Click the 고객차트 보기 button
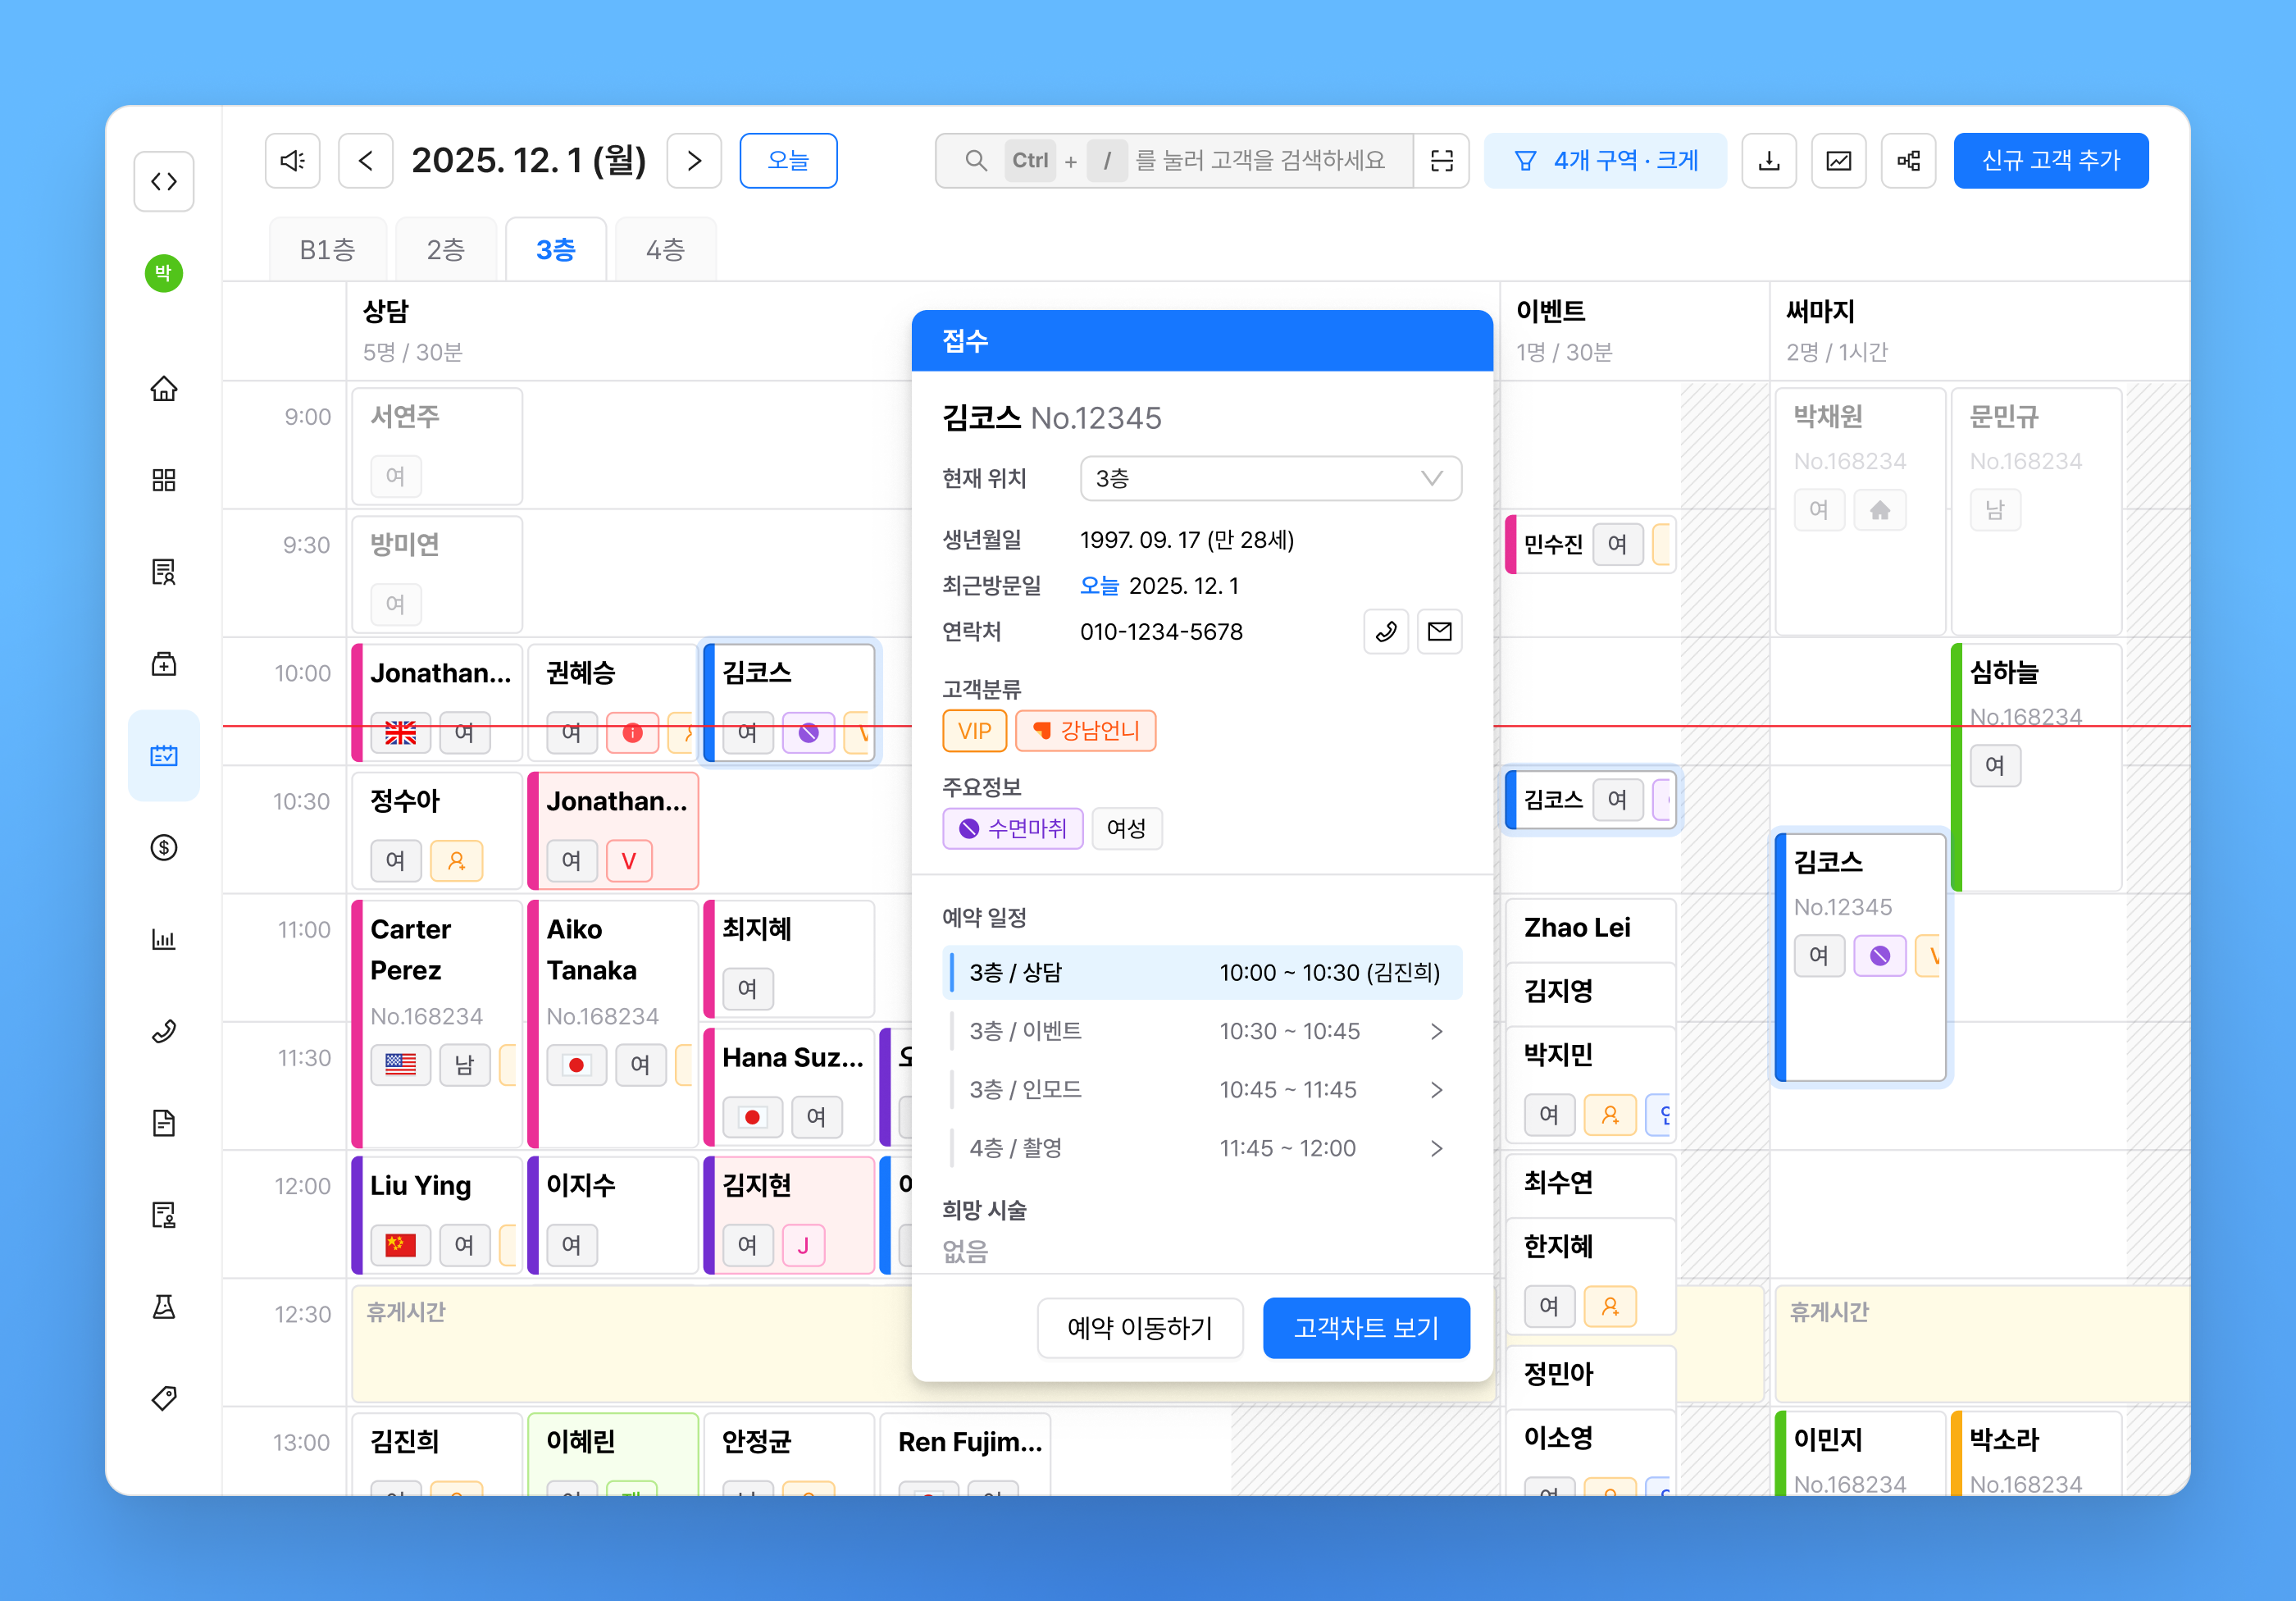 [x=1365, y=1327]
